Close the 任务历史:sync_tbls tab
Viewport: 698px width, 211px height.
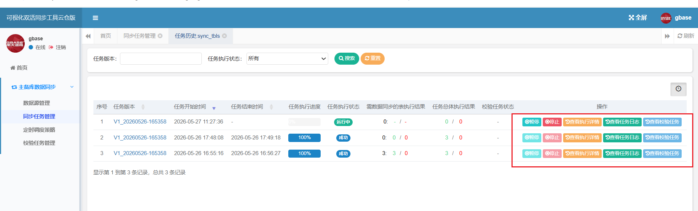click(224, 36)
